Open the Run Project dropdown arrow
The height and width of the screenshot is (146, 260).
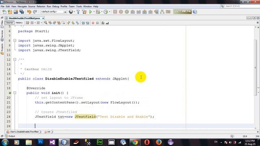tap(94, 12)
